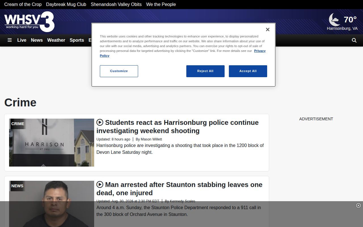Open Harrison at JMU story thumbnail
The height and width of the screenshot is (227, 363).
[52, 142]
